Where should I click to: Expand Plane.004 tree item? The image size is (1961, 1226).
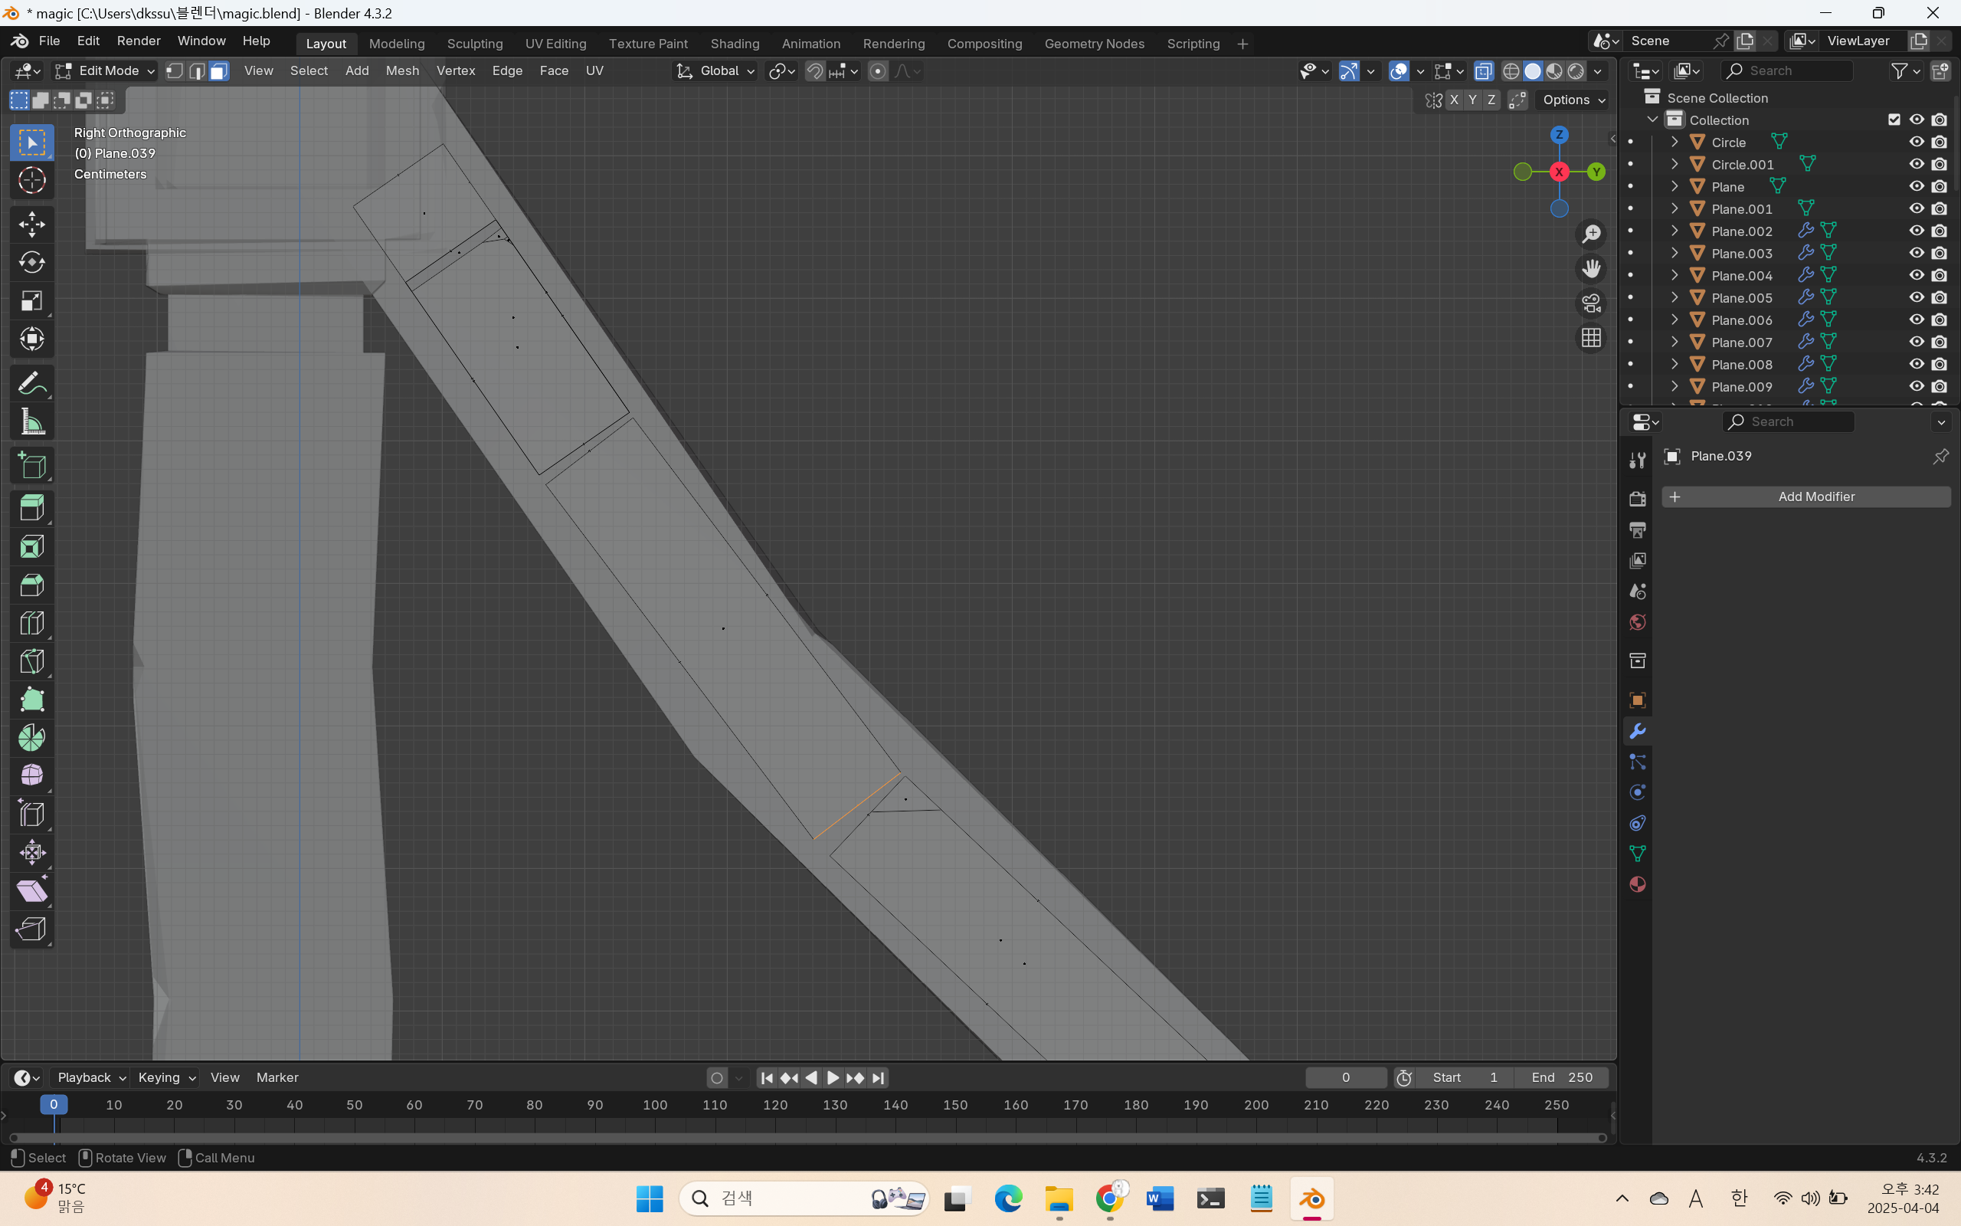[x=1675, y=276]
